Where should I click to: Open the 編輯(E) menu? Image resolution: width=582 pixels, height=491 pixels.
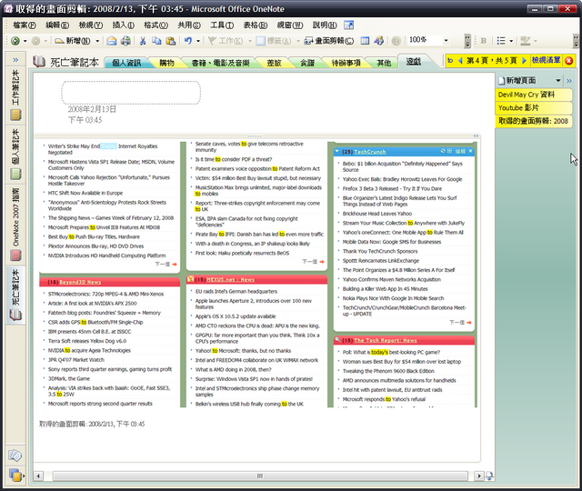point(57,25)
